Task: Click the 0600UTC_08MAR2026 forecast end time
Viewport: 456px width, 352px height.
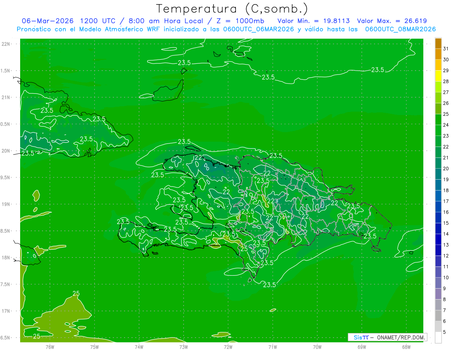Action: tap(400, 29)
